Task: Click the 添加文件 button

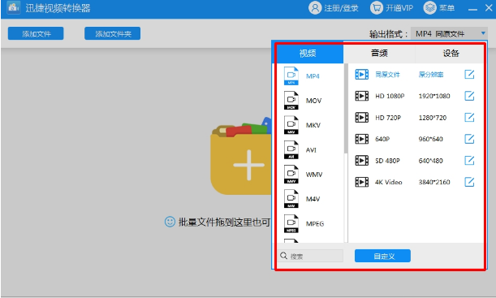Action: coord(36,33)
